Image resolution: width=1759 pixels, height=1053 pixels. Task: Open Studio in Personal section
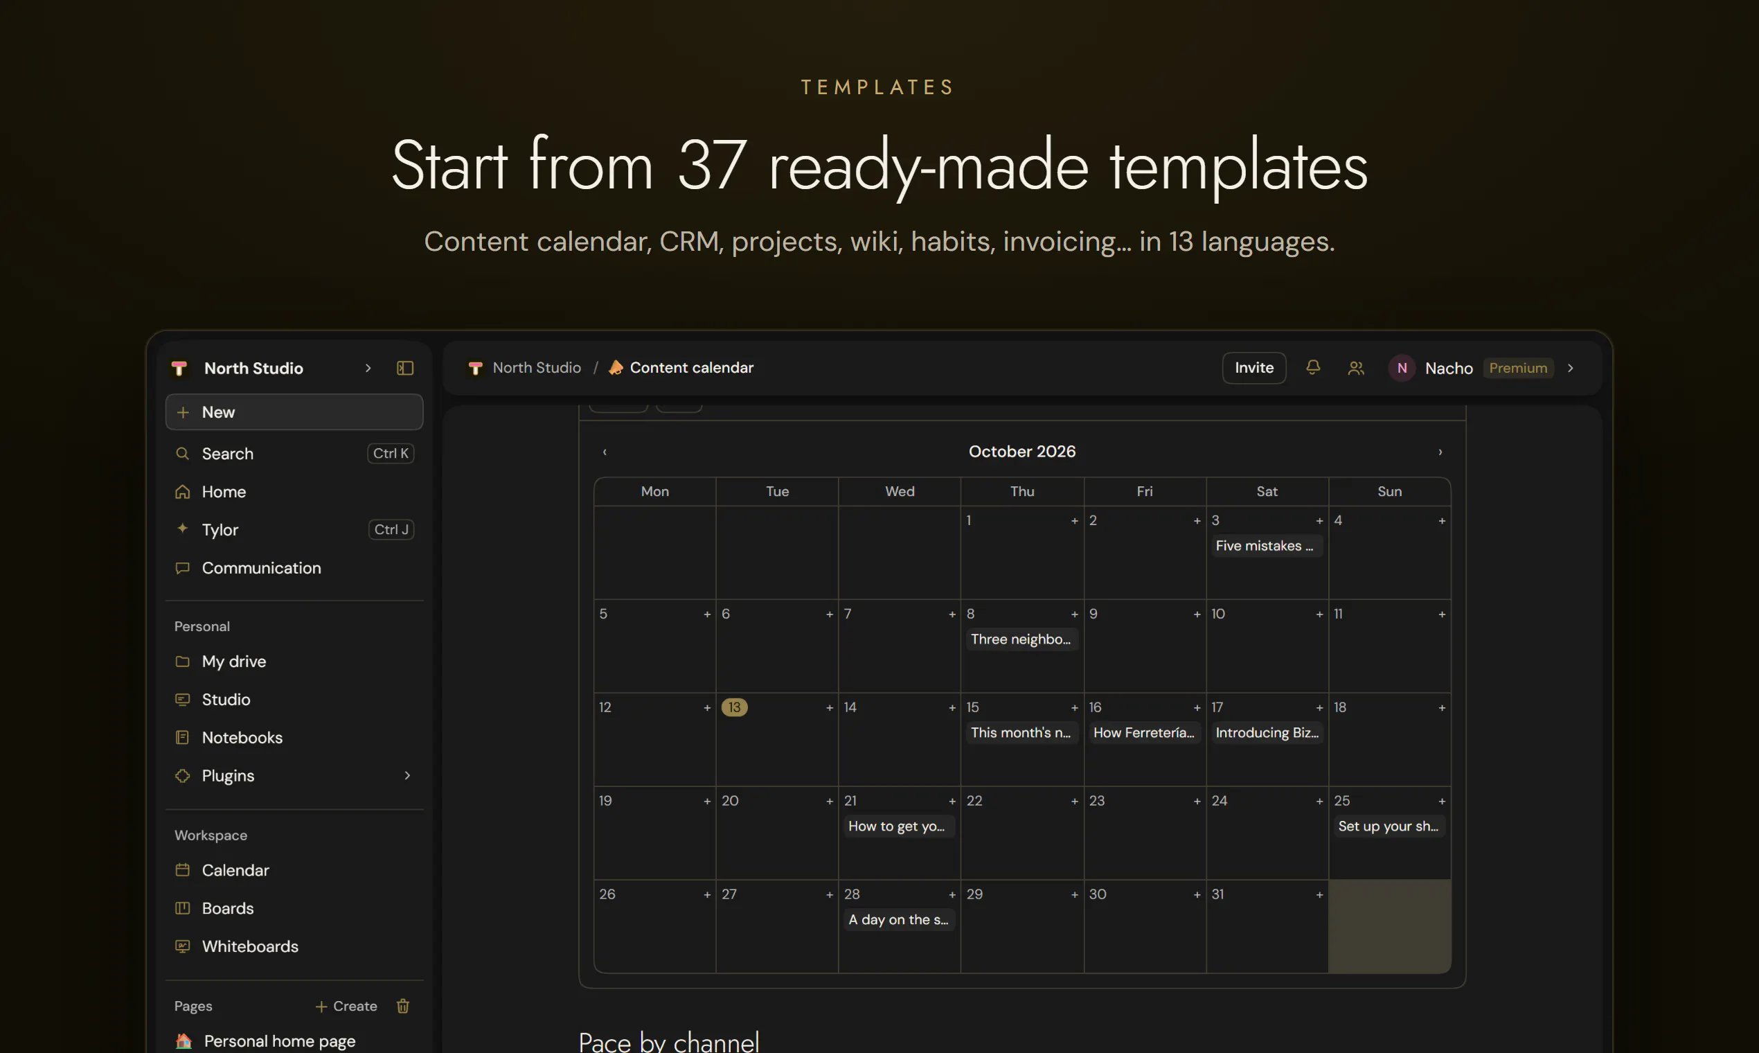[x=294, y=700]
